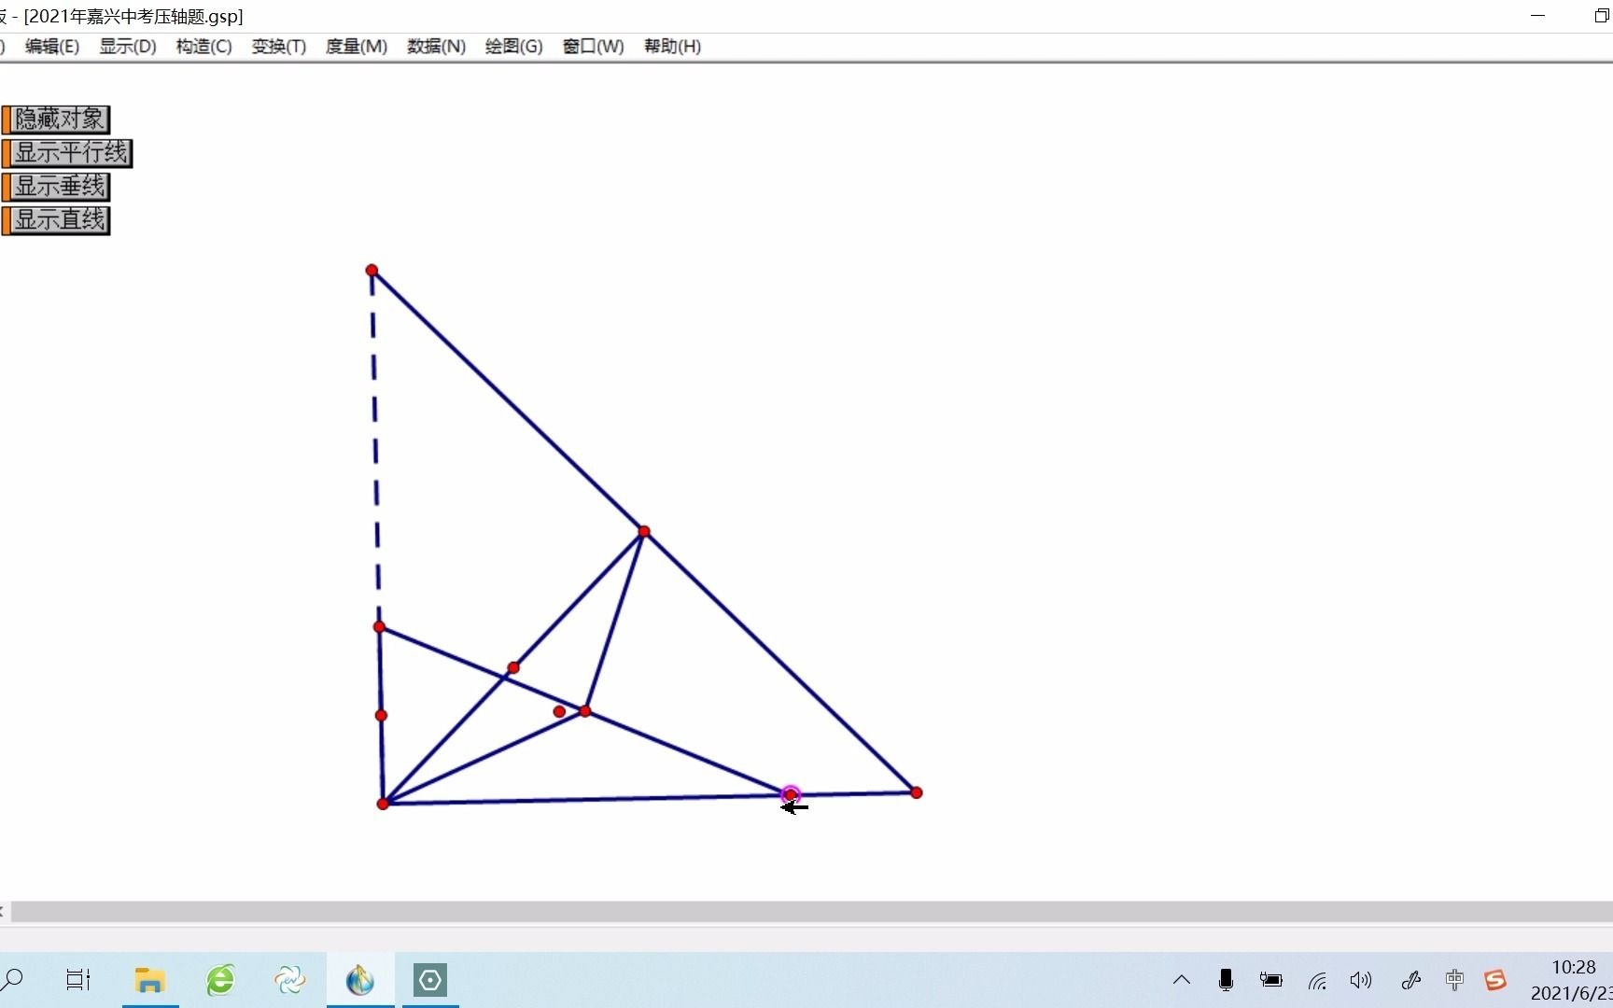Open the 度量(M) menu
This screenshot has width=1613, height=1008.
357,46
